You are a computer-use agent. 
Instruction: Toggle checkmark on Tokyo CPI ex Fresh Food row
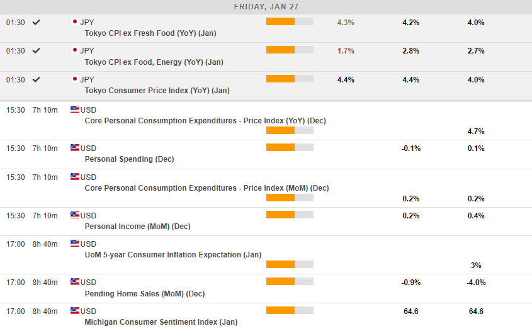[x=37, y=22]
